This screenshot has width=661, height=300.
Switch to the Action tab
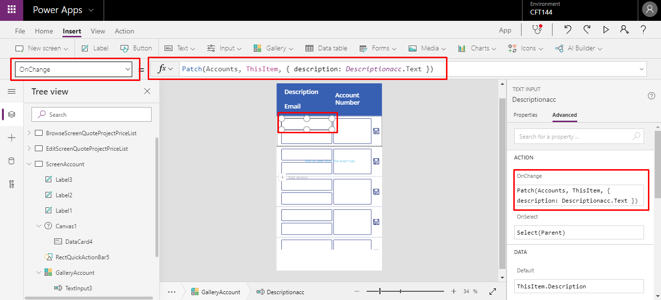[x=124, y=31]
